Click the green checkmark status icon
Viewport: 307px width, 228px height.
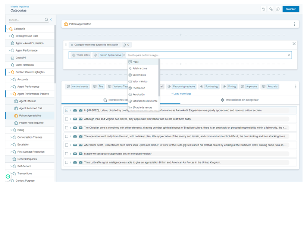coord(8,177)
